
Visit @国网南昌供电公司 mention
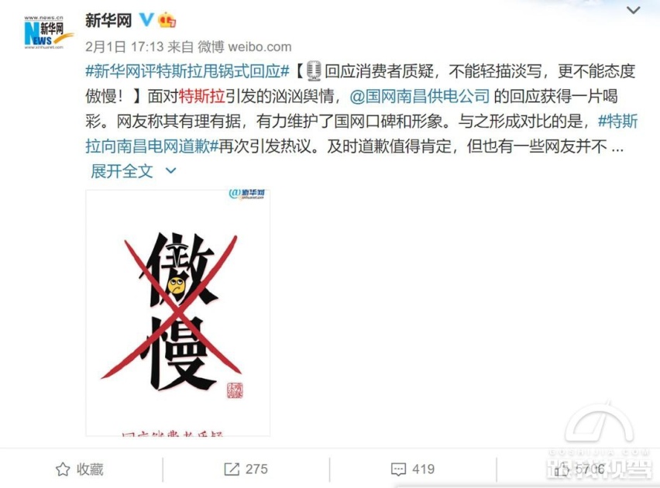pos(420,96)
